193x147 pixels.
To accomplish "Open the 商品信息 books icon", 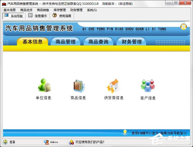I will [x=79, y=86].
